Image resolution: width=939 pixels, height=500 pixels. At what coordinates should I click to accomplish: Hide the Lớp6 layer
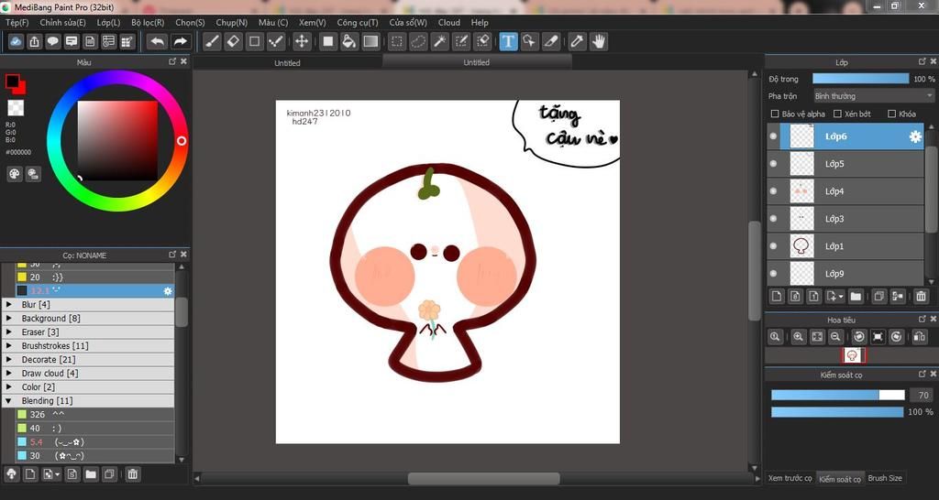click(773, 136)
